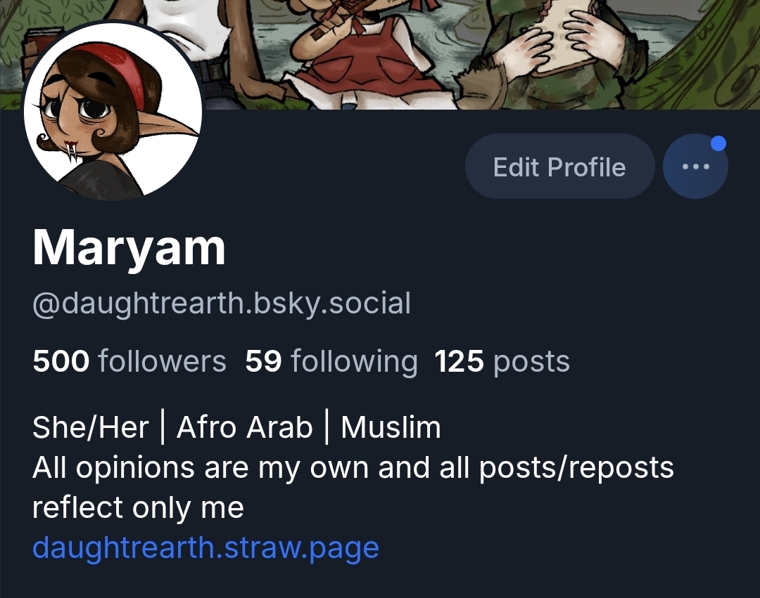Click the blue notification dot badge
Image resolution: width=760 pixels, height=598 pixels.
718,143
